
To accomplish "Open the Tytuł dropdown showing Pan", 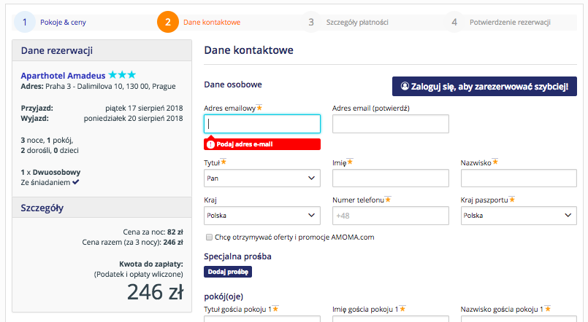I will 261,178.
